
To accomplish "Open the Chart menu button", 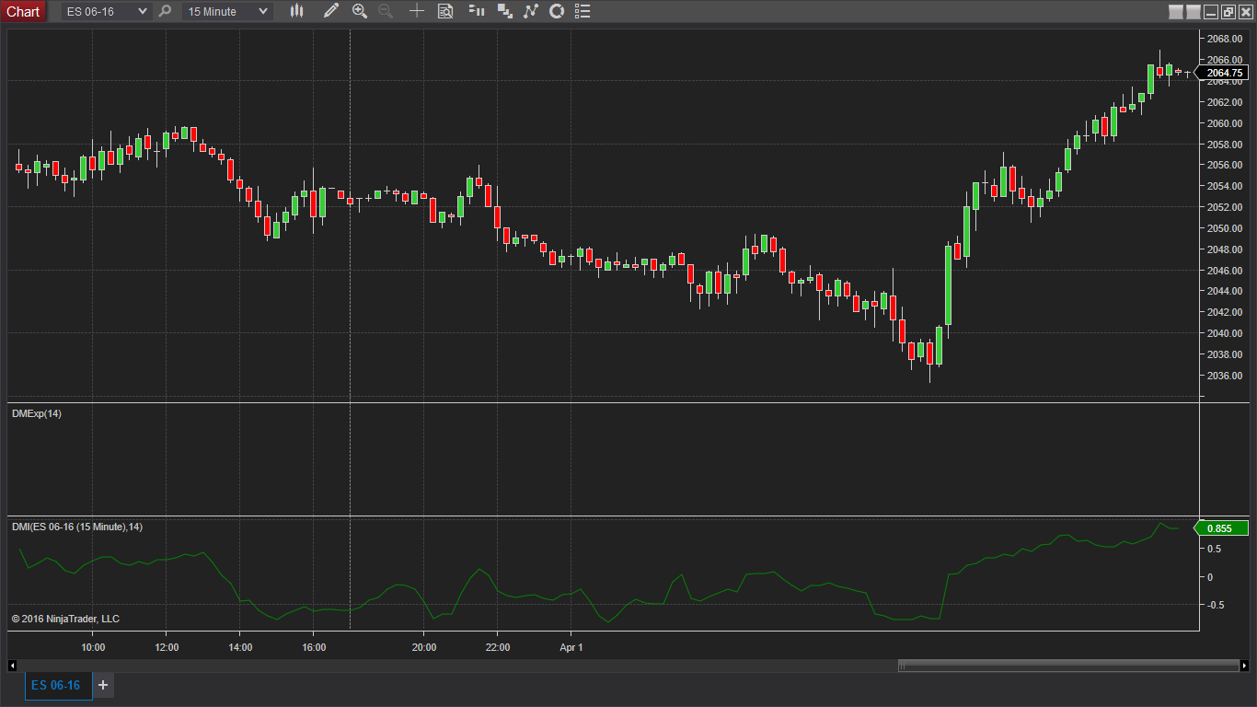I will pyautogui.click(x=23, y=11).
